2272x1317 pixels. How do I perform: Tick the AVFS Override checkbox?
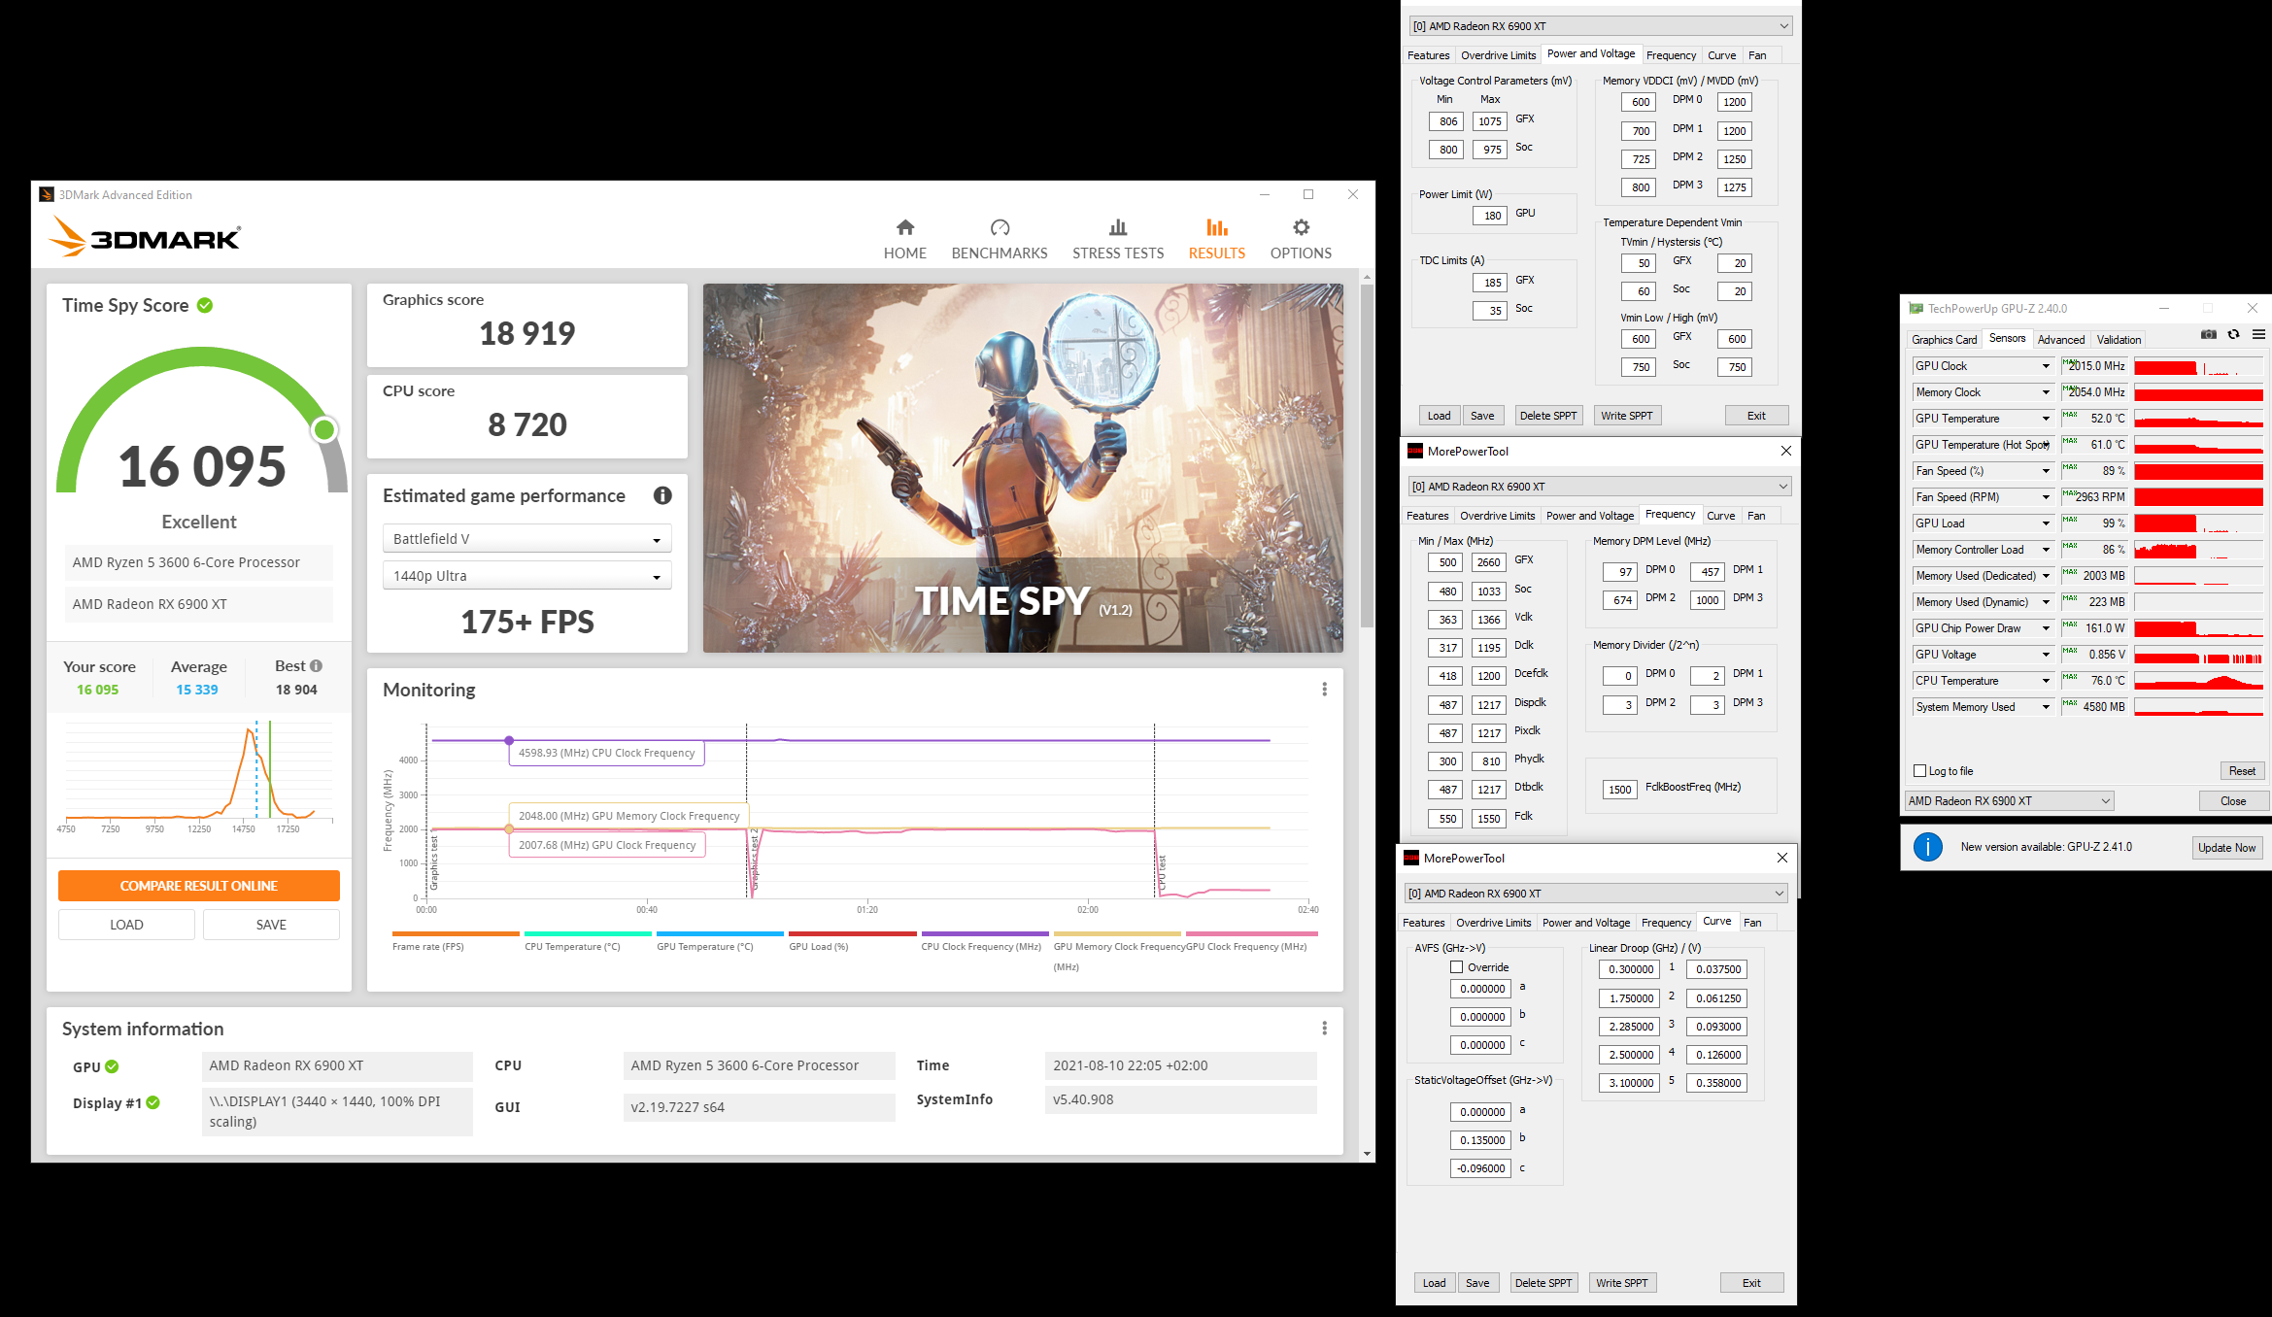[1456, 967]
